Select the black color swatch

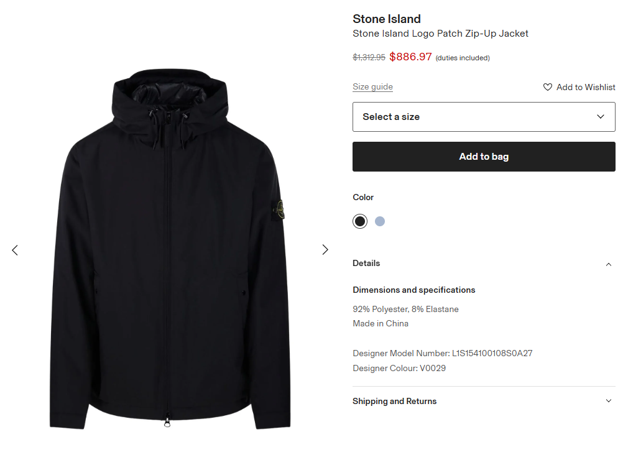coord(360,221)
